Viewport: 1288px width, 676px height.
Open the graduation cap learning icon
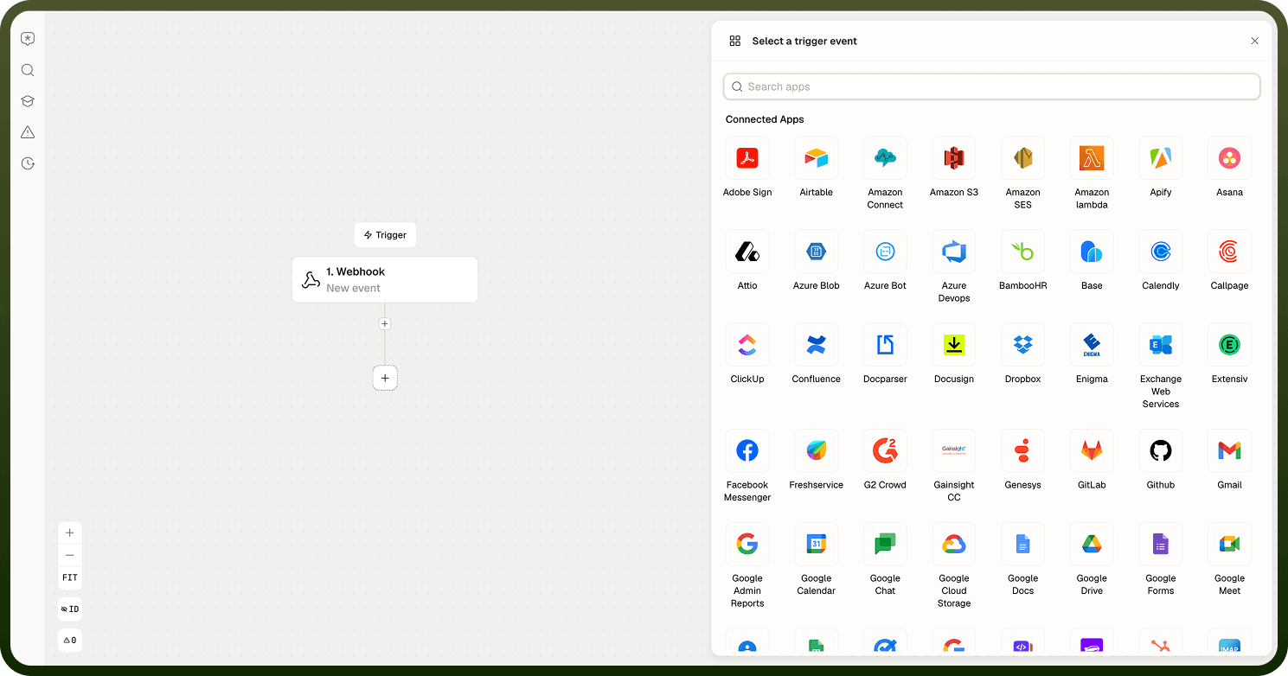(28, 101)
